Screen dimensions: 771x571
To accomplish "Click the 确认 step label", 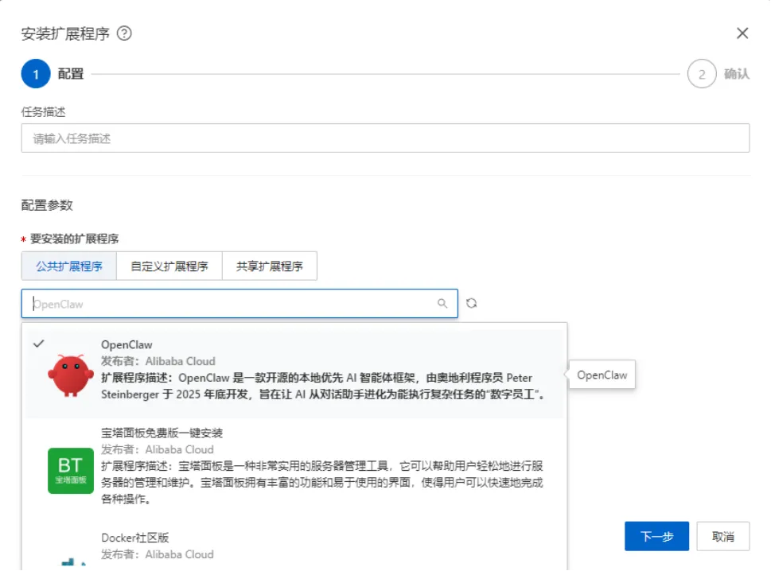I will point(736,74).
